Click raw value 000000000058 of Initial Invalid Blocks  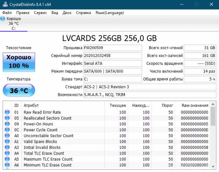(x=194, y=148)
